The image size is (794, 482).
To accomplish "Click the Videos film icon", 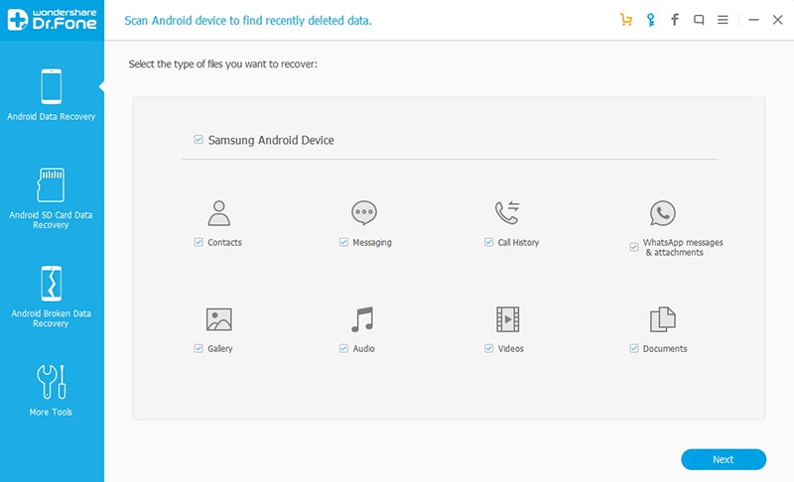I will tap(507, 319).
